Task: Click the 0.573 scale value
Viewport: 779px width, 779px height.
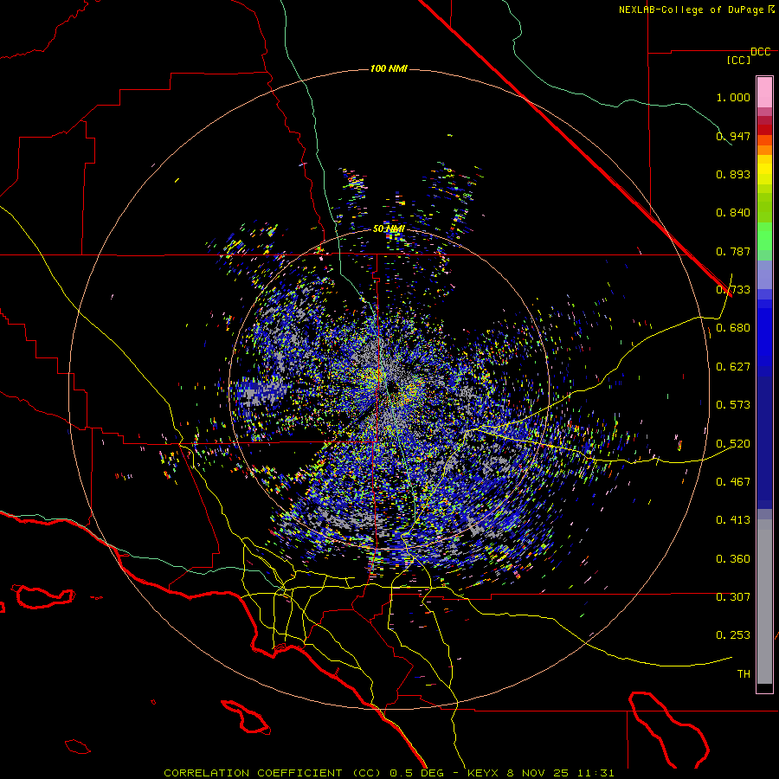Action: pyautogui.click(x=733, y=405)
